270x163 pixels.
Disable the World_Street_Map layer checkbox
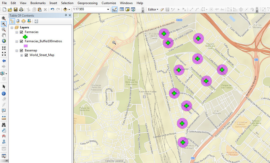coord(26,55)
